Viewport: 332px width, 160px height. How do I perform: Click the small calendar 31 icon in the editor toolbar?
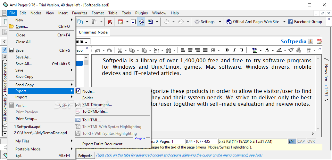(309, 50)
